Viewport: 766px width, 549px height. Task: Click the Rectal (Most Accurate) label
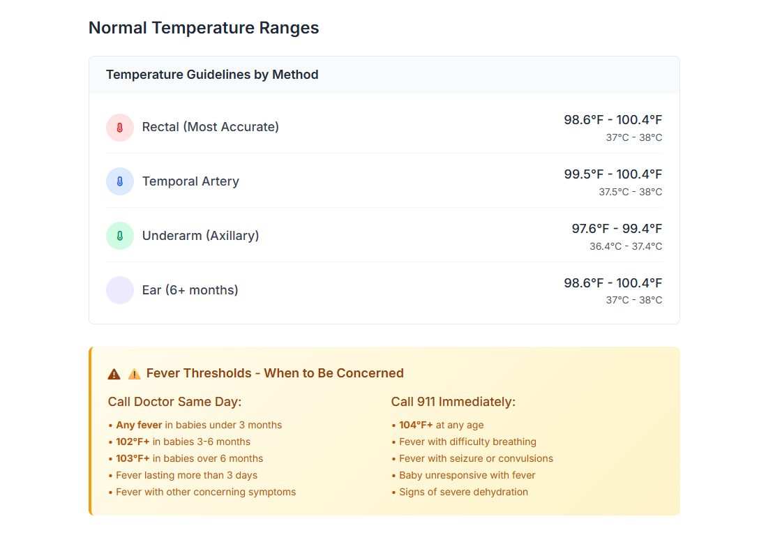[210, 127]
